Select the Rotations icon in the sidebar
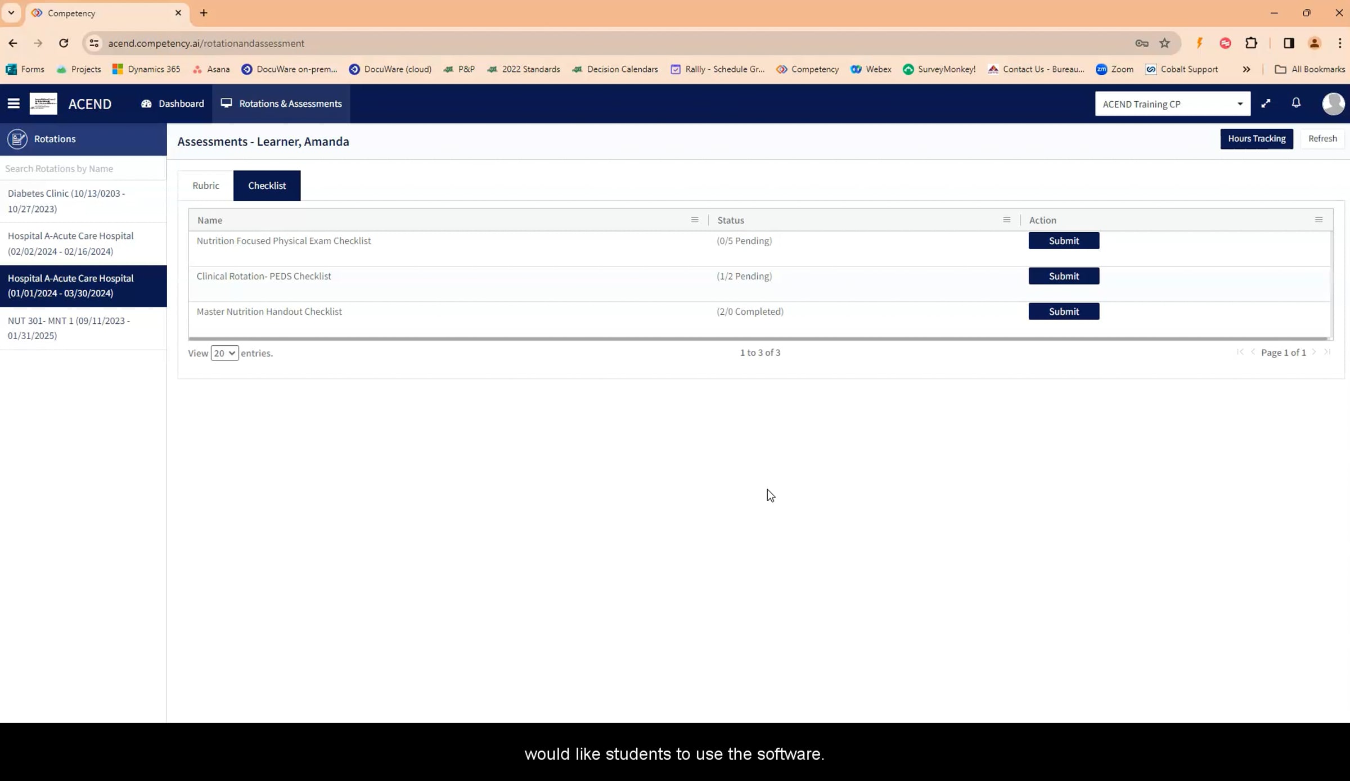The width and height of the screenshot is (1350, 781). coord(17,139)
